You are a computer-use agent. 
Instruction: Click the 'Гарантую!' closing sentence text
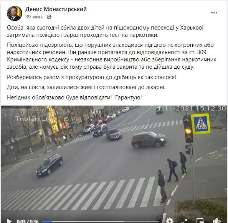tap(129, 97)
